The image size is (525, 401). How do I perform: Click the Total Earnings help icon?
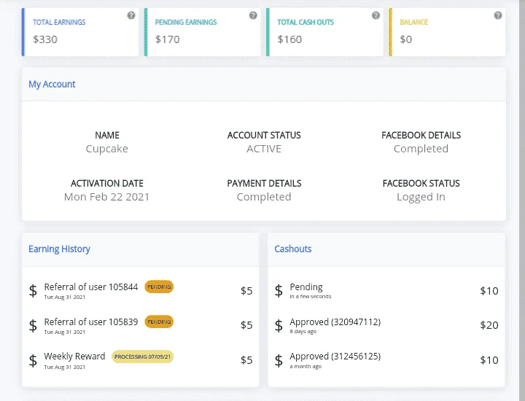tap(131, 15)
